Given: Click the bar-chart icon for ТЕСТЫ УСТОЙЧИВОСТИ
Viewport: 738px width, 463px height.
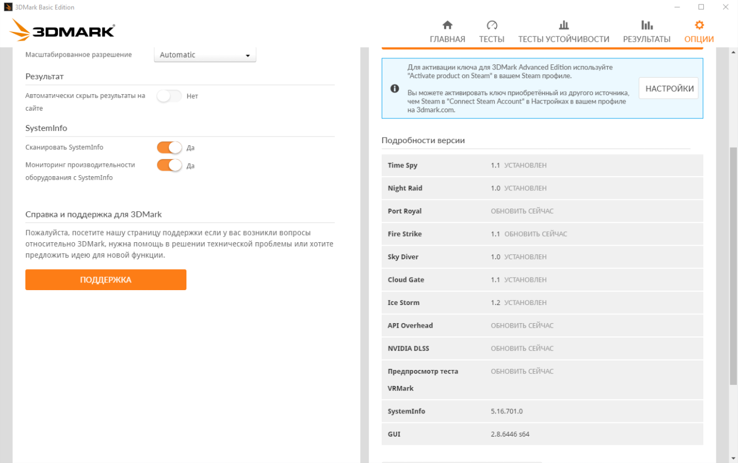Looking at the screenshot, I should pos(564,25).
